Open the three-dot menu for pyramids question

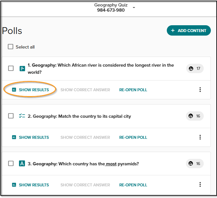(200, 185)
